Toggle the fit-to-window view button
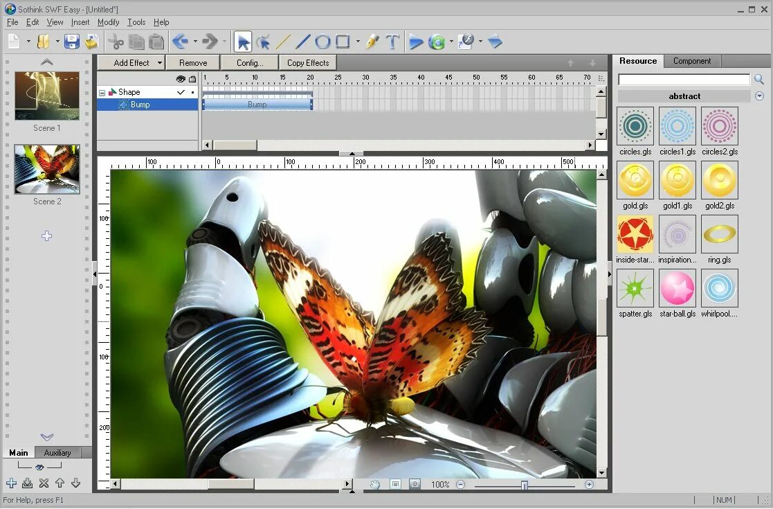The width and height of the screenshot is (773, 509). click(395, 484)
